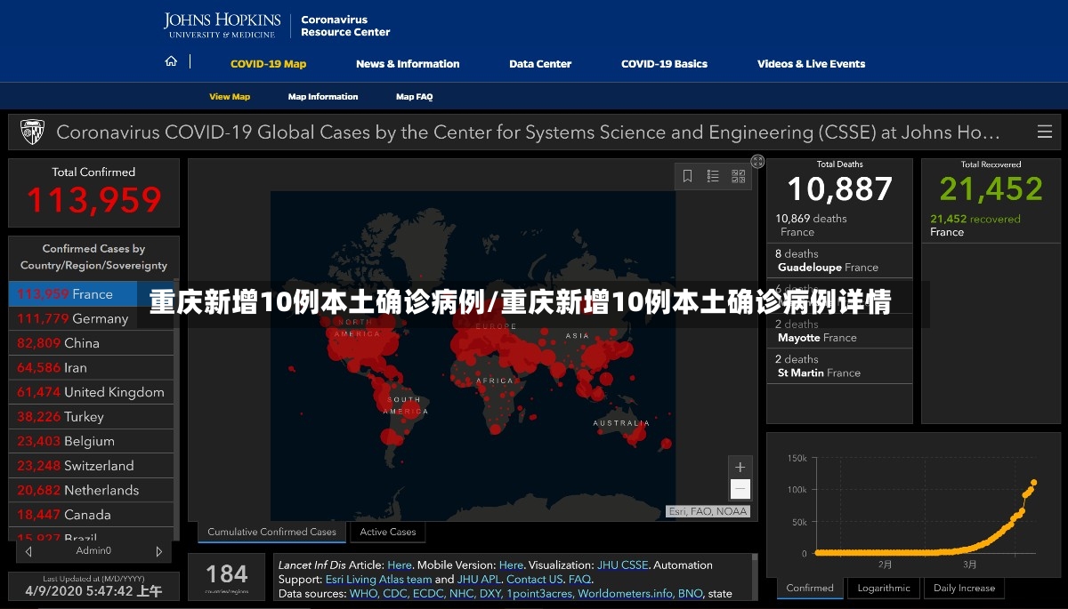The image size is (1068, 609).
Task: Expand the map panel to fullscreen
Action: 757,162
